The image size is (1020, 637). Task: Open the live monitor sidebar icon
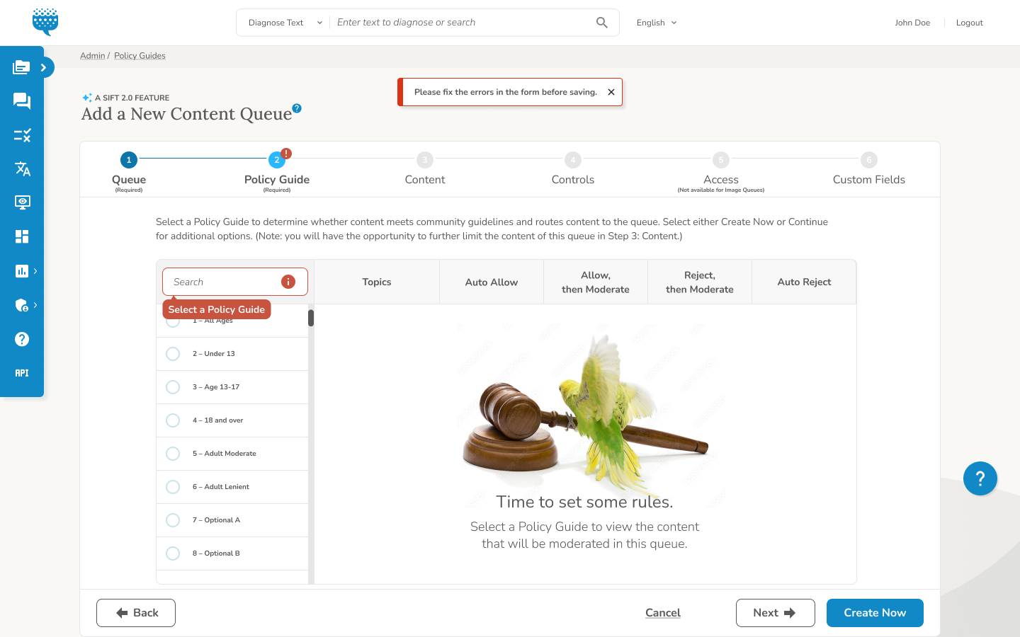tap(22, 202)
